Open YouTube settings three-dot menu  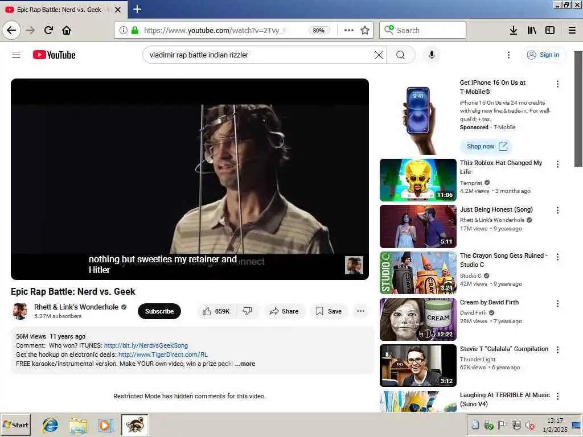(x=508, y=55)
